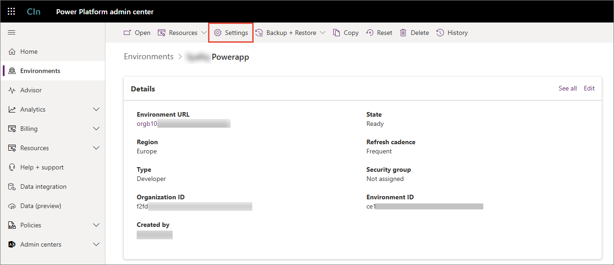Click the Refresh cadence value Frequent
614x265 pixels.
pos(379,151)
